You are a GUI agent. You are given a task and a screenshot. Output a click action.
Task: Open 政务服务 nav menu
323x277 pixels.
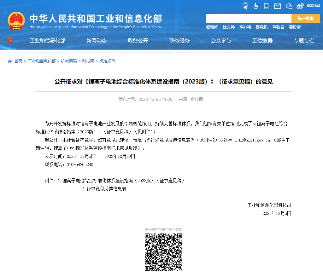(x=179, y=41)
